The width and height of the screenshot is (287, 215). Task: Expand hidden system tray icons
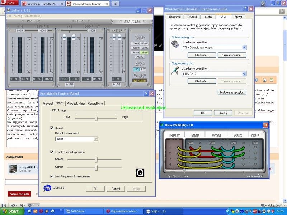[228, 211]
